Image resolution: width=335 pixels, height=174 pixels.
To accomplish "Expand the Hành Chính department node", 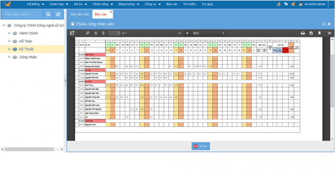I will (x=9, y=33).
